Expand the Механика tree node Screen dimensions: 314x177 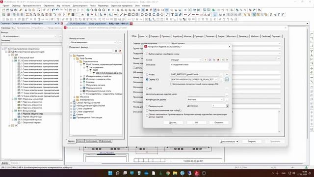point(75,97)
